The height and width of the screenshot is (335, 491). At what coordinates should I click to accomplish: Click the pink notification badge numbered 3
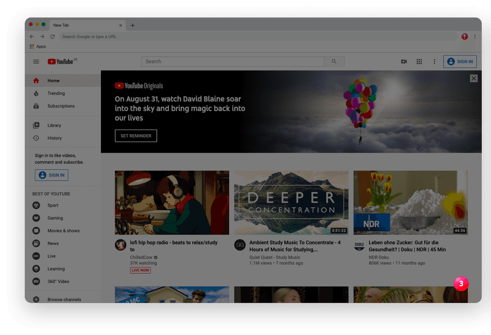(461, 283)
